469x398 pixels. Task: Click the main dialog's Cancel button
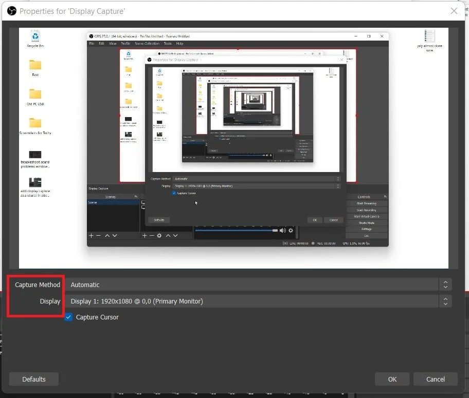[436, 379]
